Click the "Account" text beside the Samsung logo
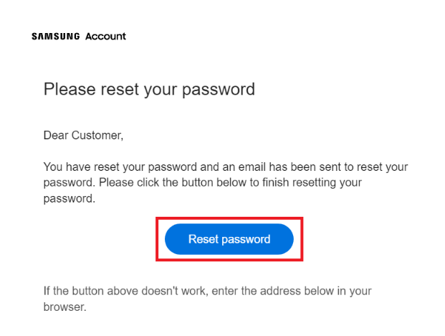Screen dimensions: 445x336 point(105,37)
